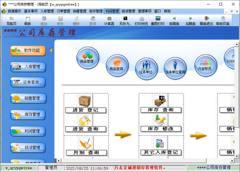Viewport: 240px width, 172px height.
Task: Click the 另存为 save-as toolbar icon
Action: pos(125,20)
